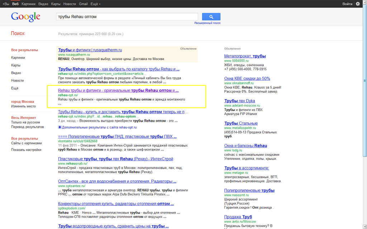Click www.rehausnab.ru/ green URL text
The height and width of the screenshot is (229, 367).
tap(72, 163)
